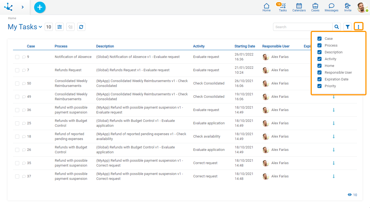Click the 26/01/2022 16:36 starting date
Viewport: 370px width, 208px height.
(244, 57)
